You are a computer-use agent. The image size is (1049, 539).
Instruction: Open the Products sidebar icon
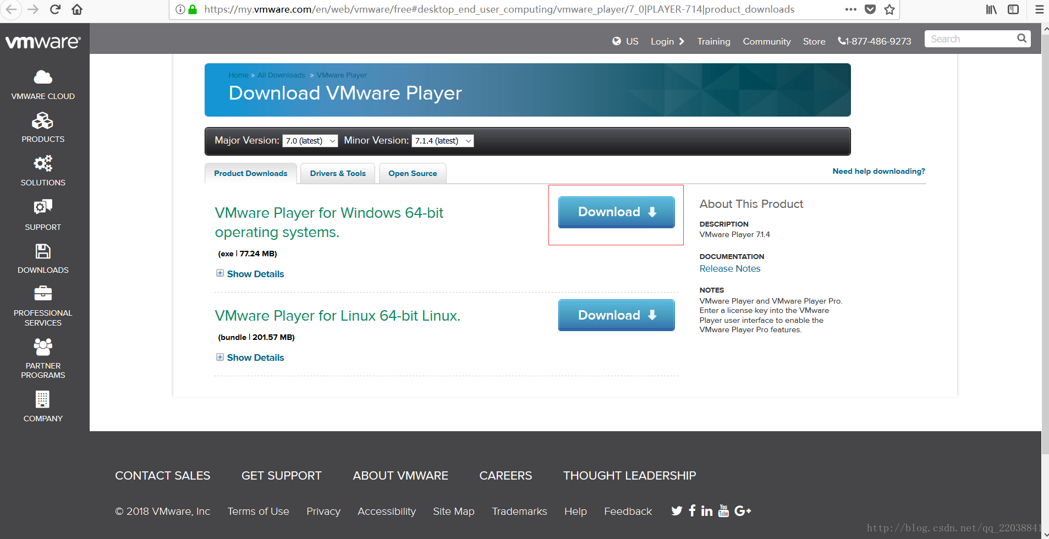coord(43,120)
